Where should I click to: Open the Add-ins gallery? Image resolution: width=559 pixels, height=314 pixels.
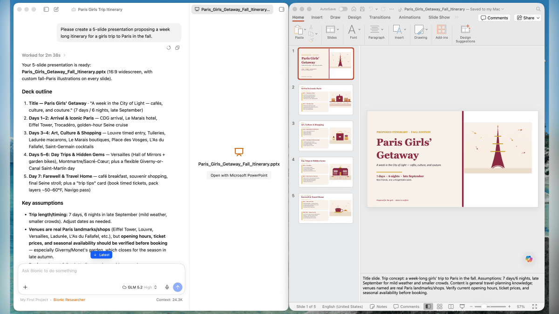click(x=441, y=32)
